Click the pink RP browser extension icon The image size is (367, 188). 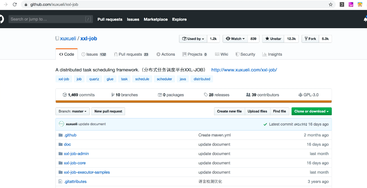coord(351,4)
